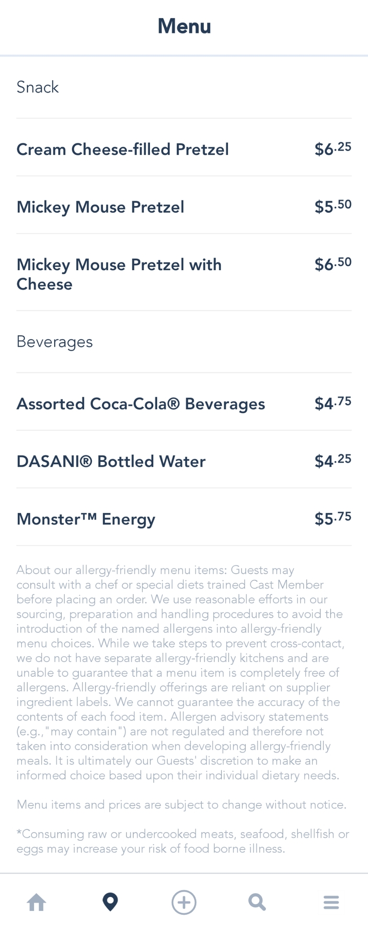The height and width of the screenshot is (931, 368).
Task: Tap the plus circle add icon
Action: click(x=184, y=902)
